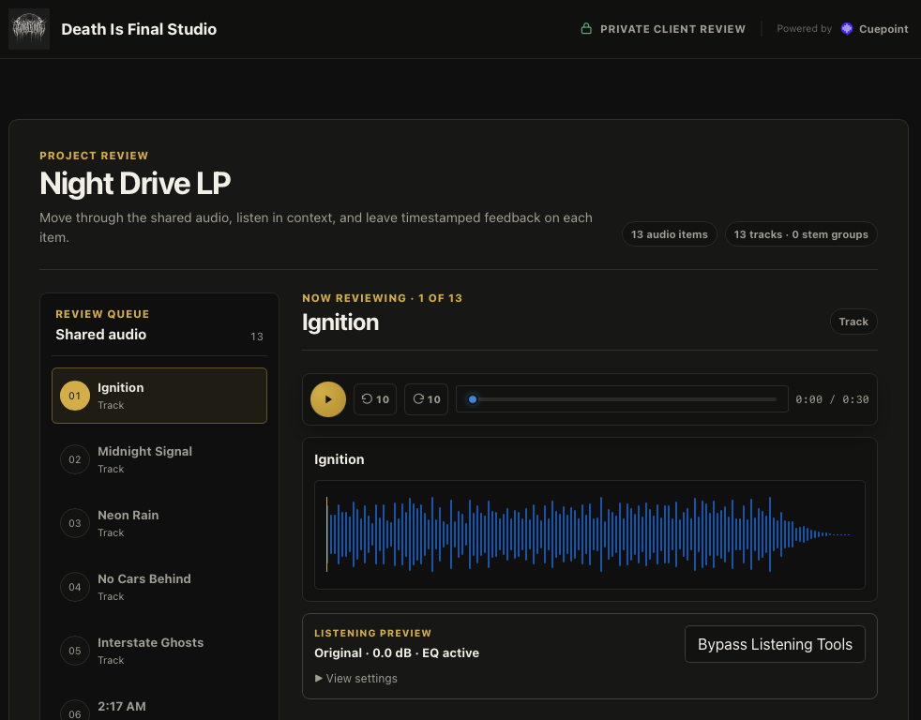Image resolution: width=921 pixels, height=720 pixels.
Task: Click the 05 number badge
Action: (x=75, y=651)
